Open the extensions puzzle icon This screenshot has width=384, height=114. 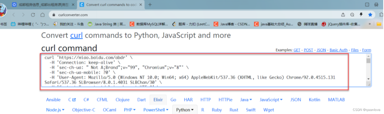[382, 15]
